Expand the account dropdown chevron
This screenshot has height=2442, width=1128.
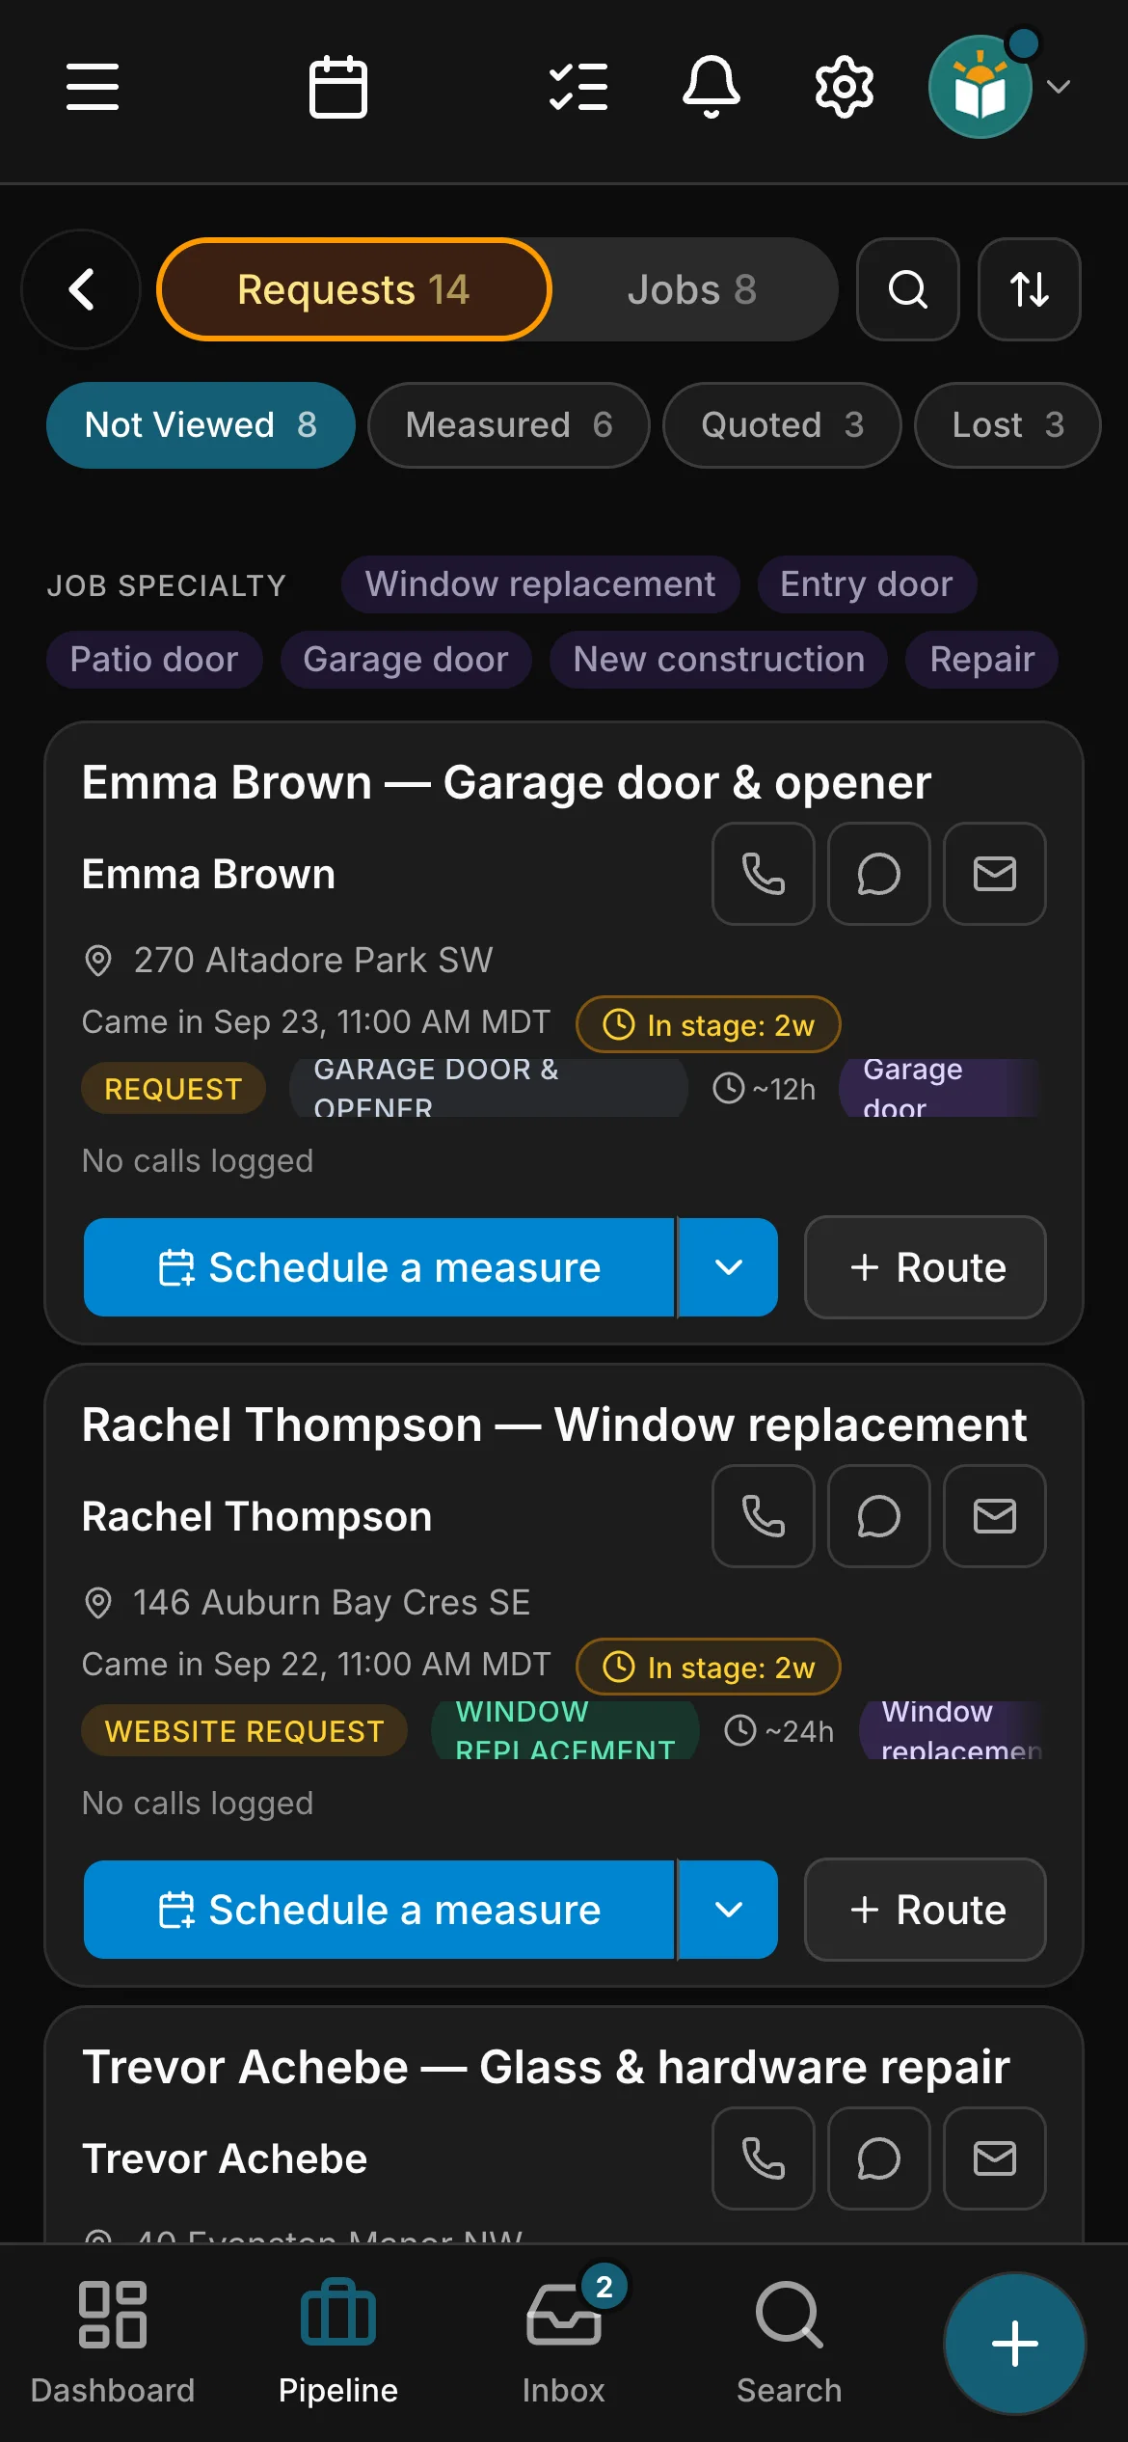pos(1059,87)
